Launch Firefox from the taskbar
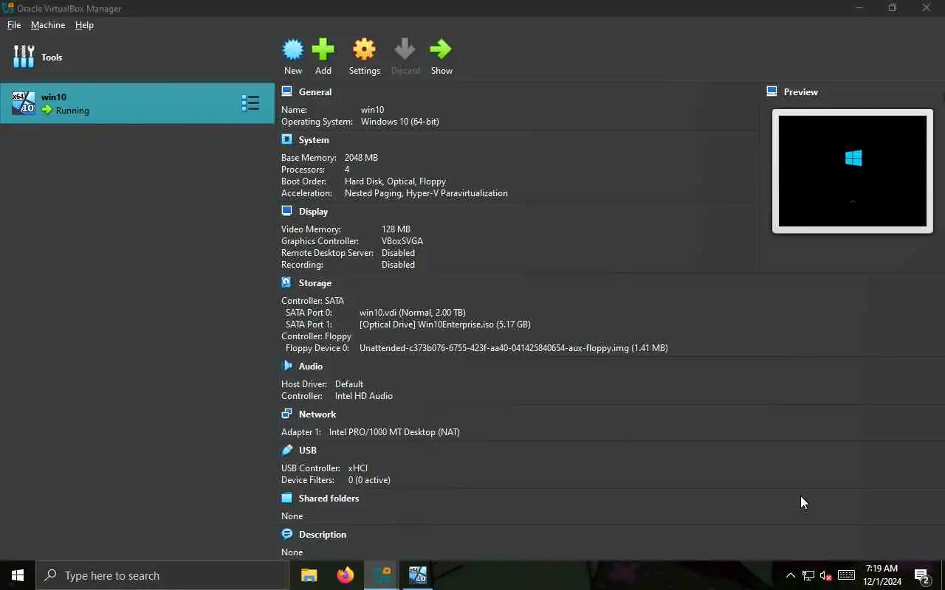Screen dimensions: 945x590 346,575
